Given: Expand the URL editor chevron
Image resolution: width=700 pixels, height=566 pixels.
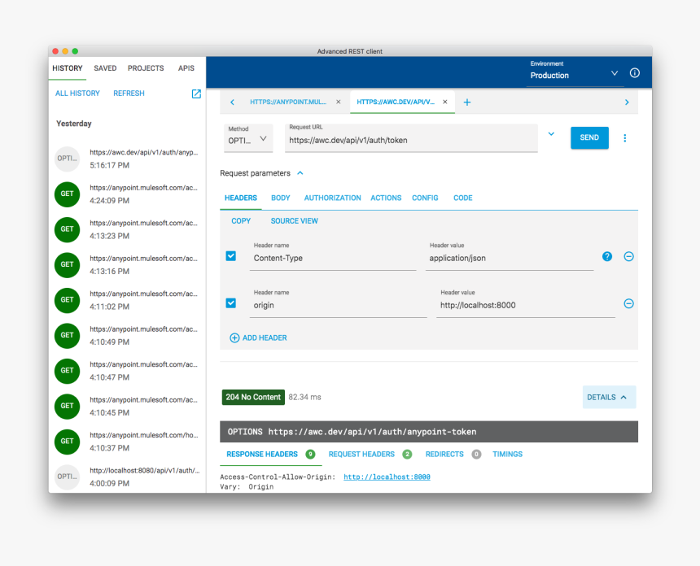Looking at the screenshot, I should pyautogui.click(x=551, y=134).
